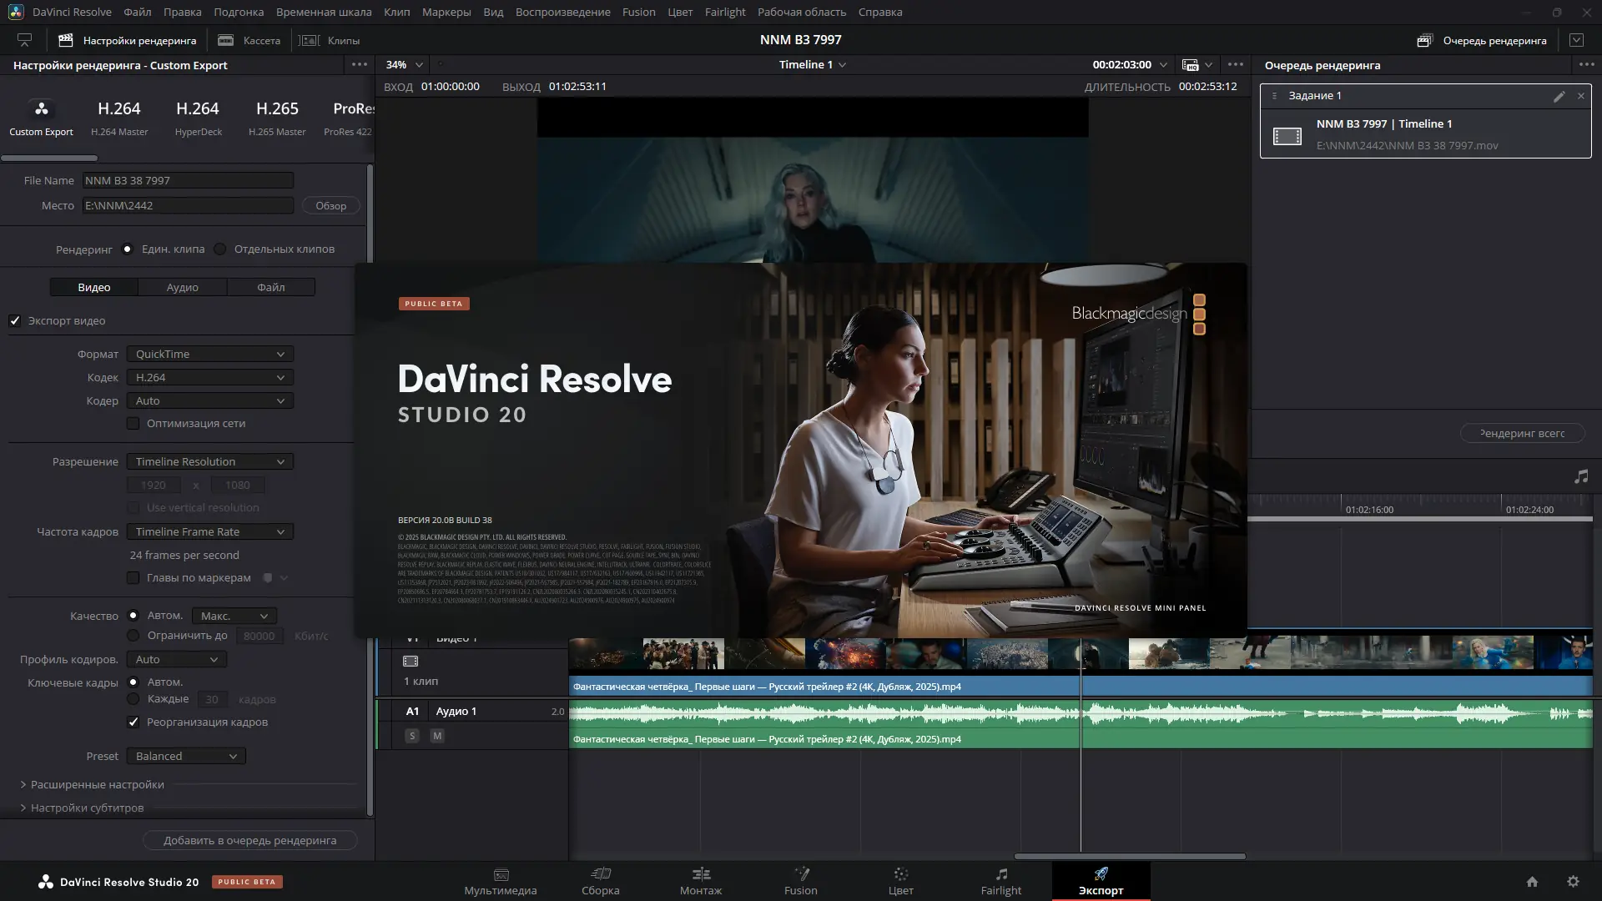The height and width of the screenshot is (901, 1602).
Task: Click the Add to Render Queue button
Action: [249, 841]
